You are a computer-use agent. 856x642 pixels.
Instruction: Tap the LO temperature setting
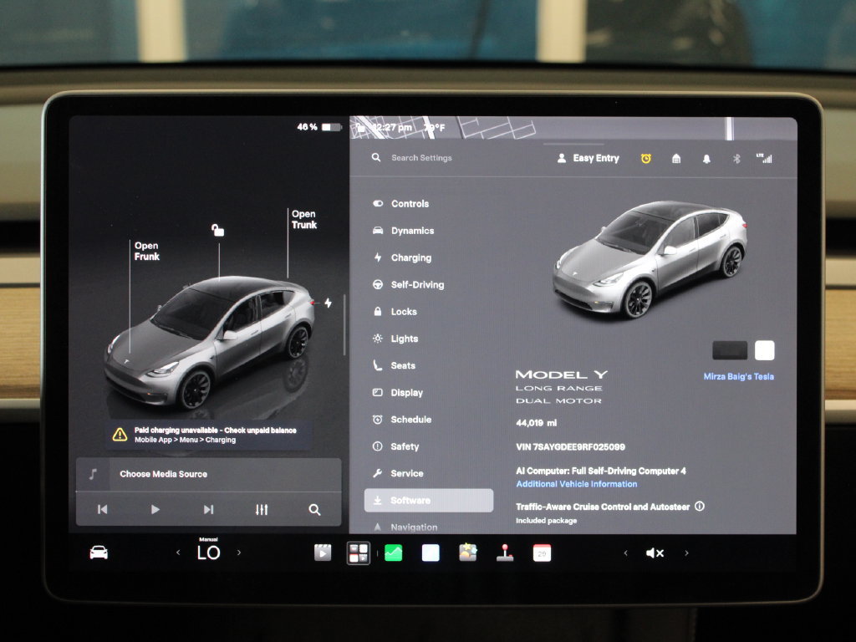tap(208, 550)
